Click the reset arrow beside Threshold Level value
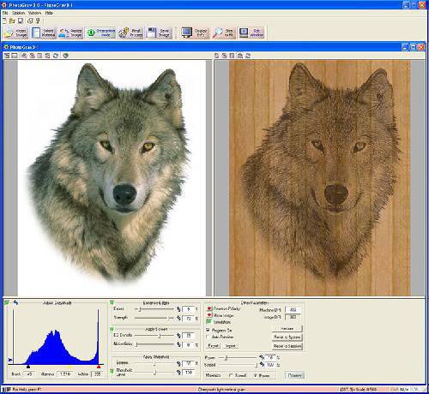Image resolution: width=429 pixels, height=394 pixels. (x=179, y=372)
